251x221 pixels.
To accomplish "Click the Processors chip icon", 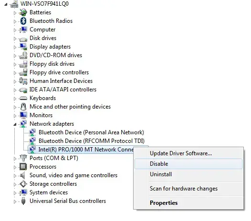I will coord(23,167).
